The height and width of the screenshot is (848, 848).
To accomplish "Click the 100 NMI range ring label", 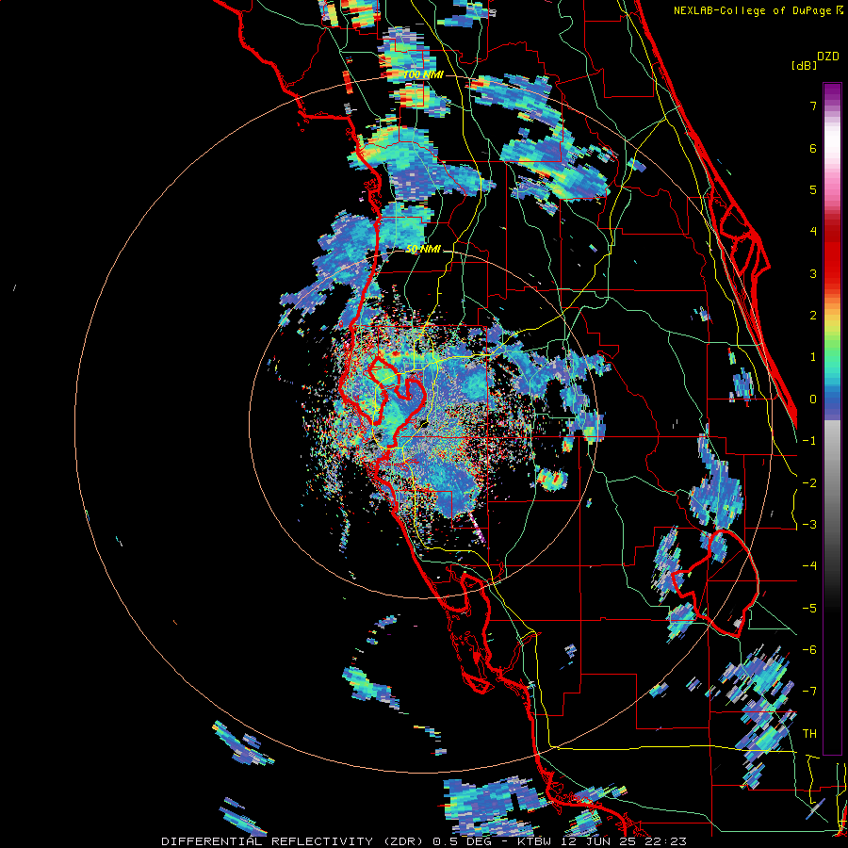I will tap(423, 74).
